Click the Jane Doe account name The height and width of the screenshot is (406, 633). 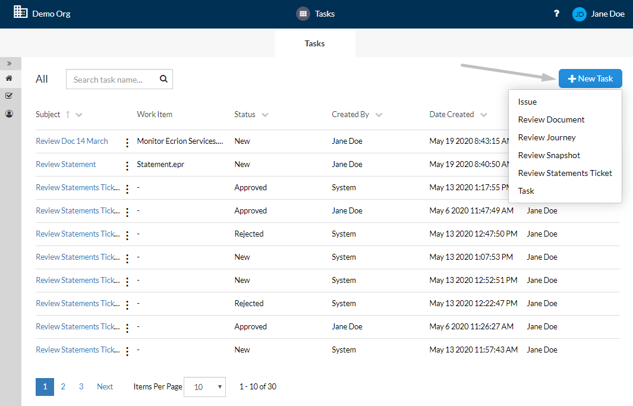pyautogui.click(x=607, y=14)
